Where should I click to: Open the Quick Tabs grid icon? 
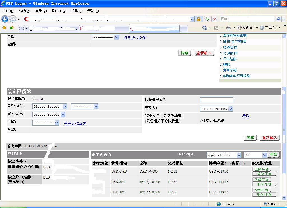(21, 28)
